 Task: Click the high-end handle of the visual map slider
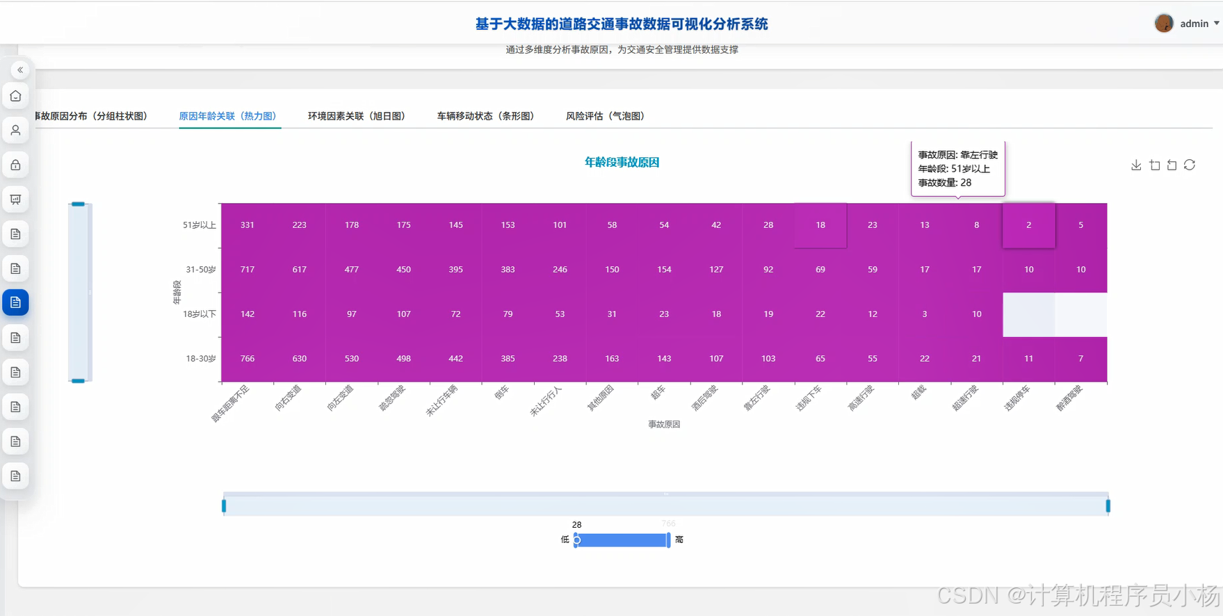(668, 540)
